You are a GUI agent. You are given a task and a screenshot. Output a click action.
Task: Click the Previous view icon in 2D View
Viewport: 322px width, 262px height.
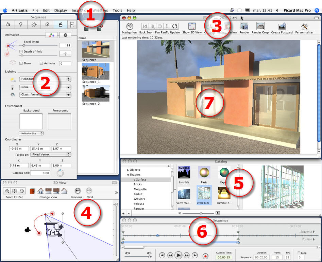(x=78, y=191)
